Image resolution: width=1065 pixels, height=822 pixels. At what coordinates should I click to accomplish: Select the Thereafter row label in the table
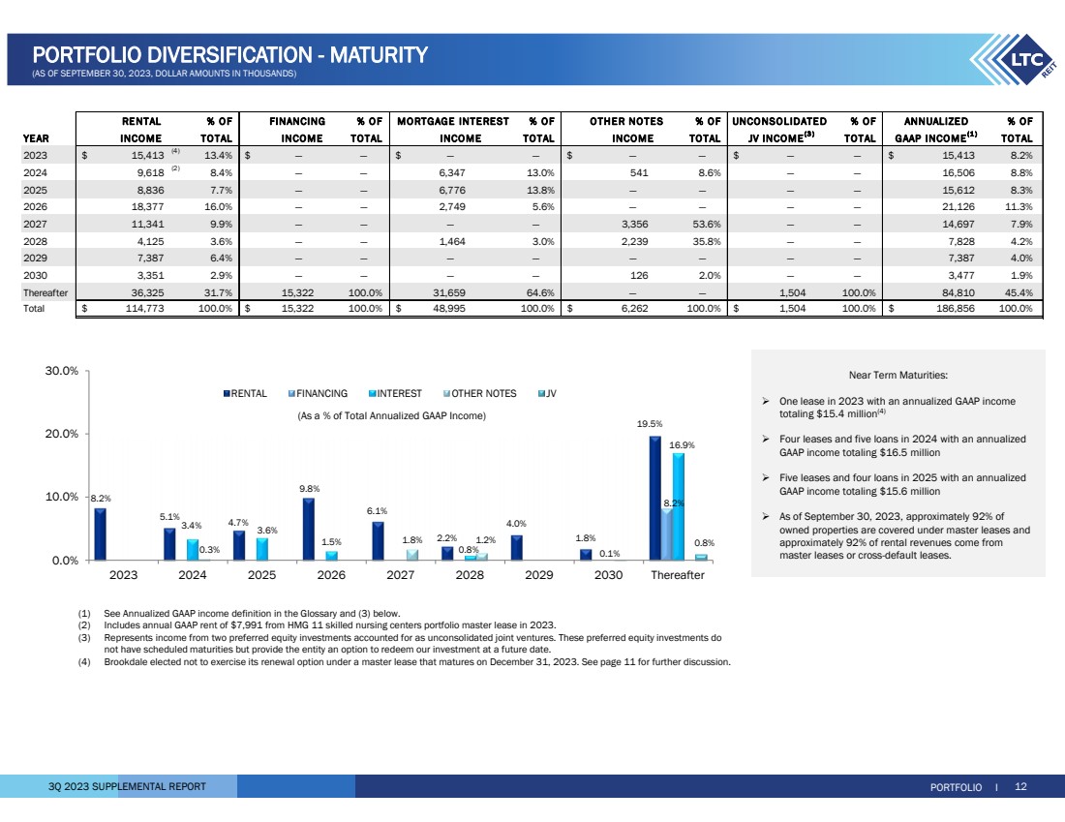click(46, 290)
